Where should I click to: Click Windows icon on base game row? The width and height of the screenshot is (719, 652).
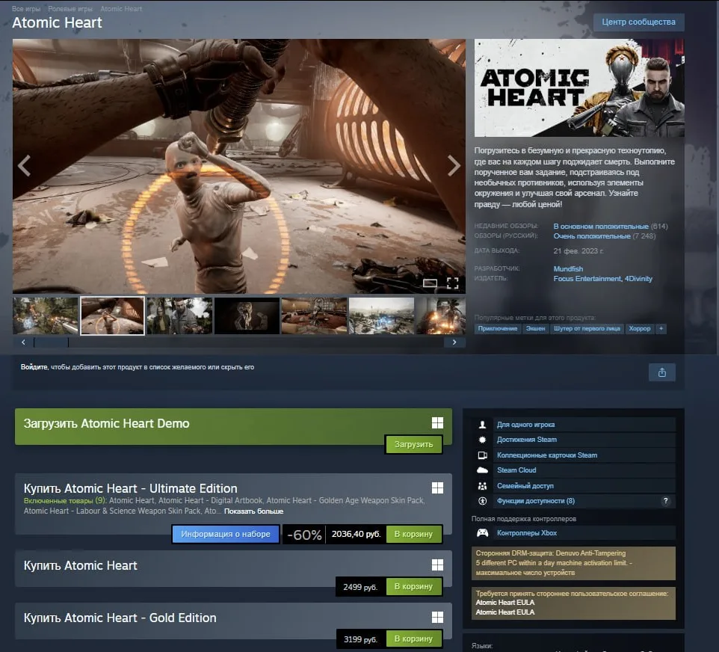[x=437, y=565]
